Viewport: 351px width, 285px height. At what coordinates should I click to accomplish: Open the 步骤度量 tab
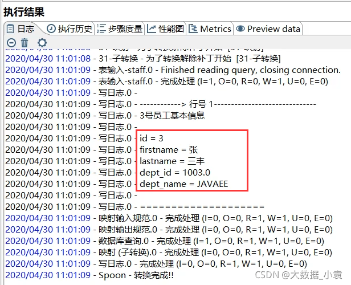coord(120,29)
